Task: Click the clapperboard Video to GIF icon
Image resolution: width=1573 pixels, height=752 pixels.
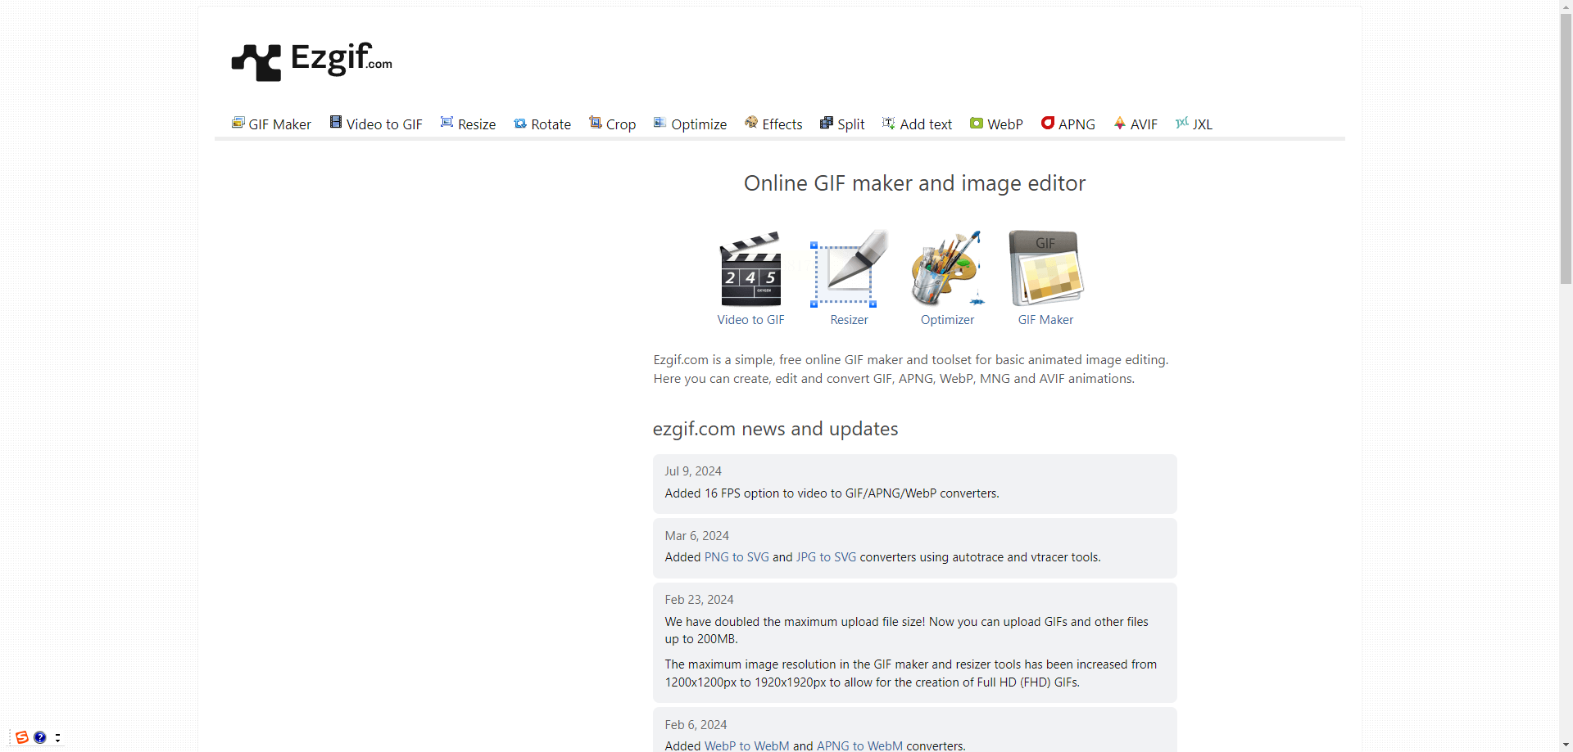Action: [x=750, y=269]
